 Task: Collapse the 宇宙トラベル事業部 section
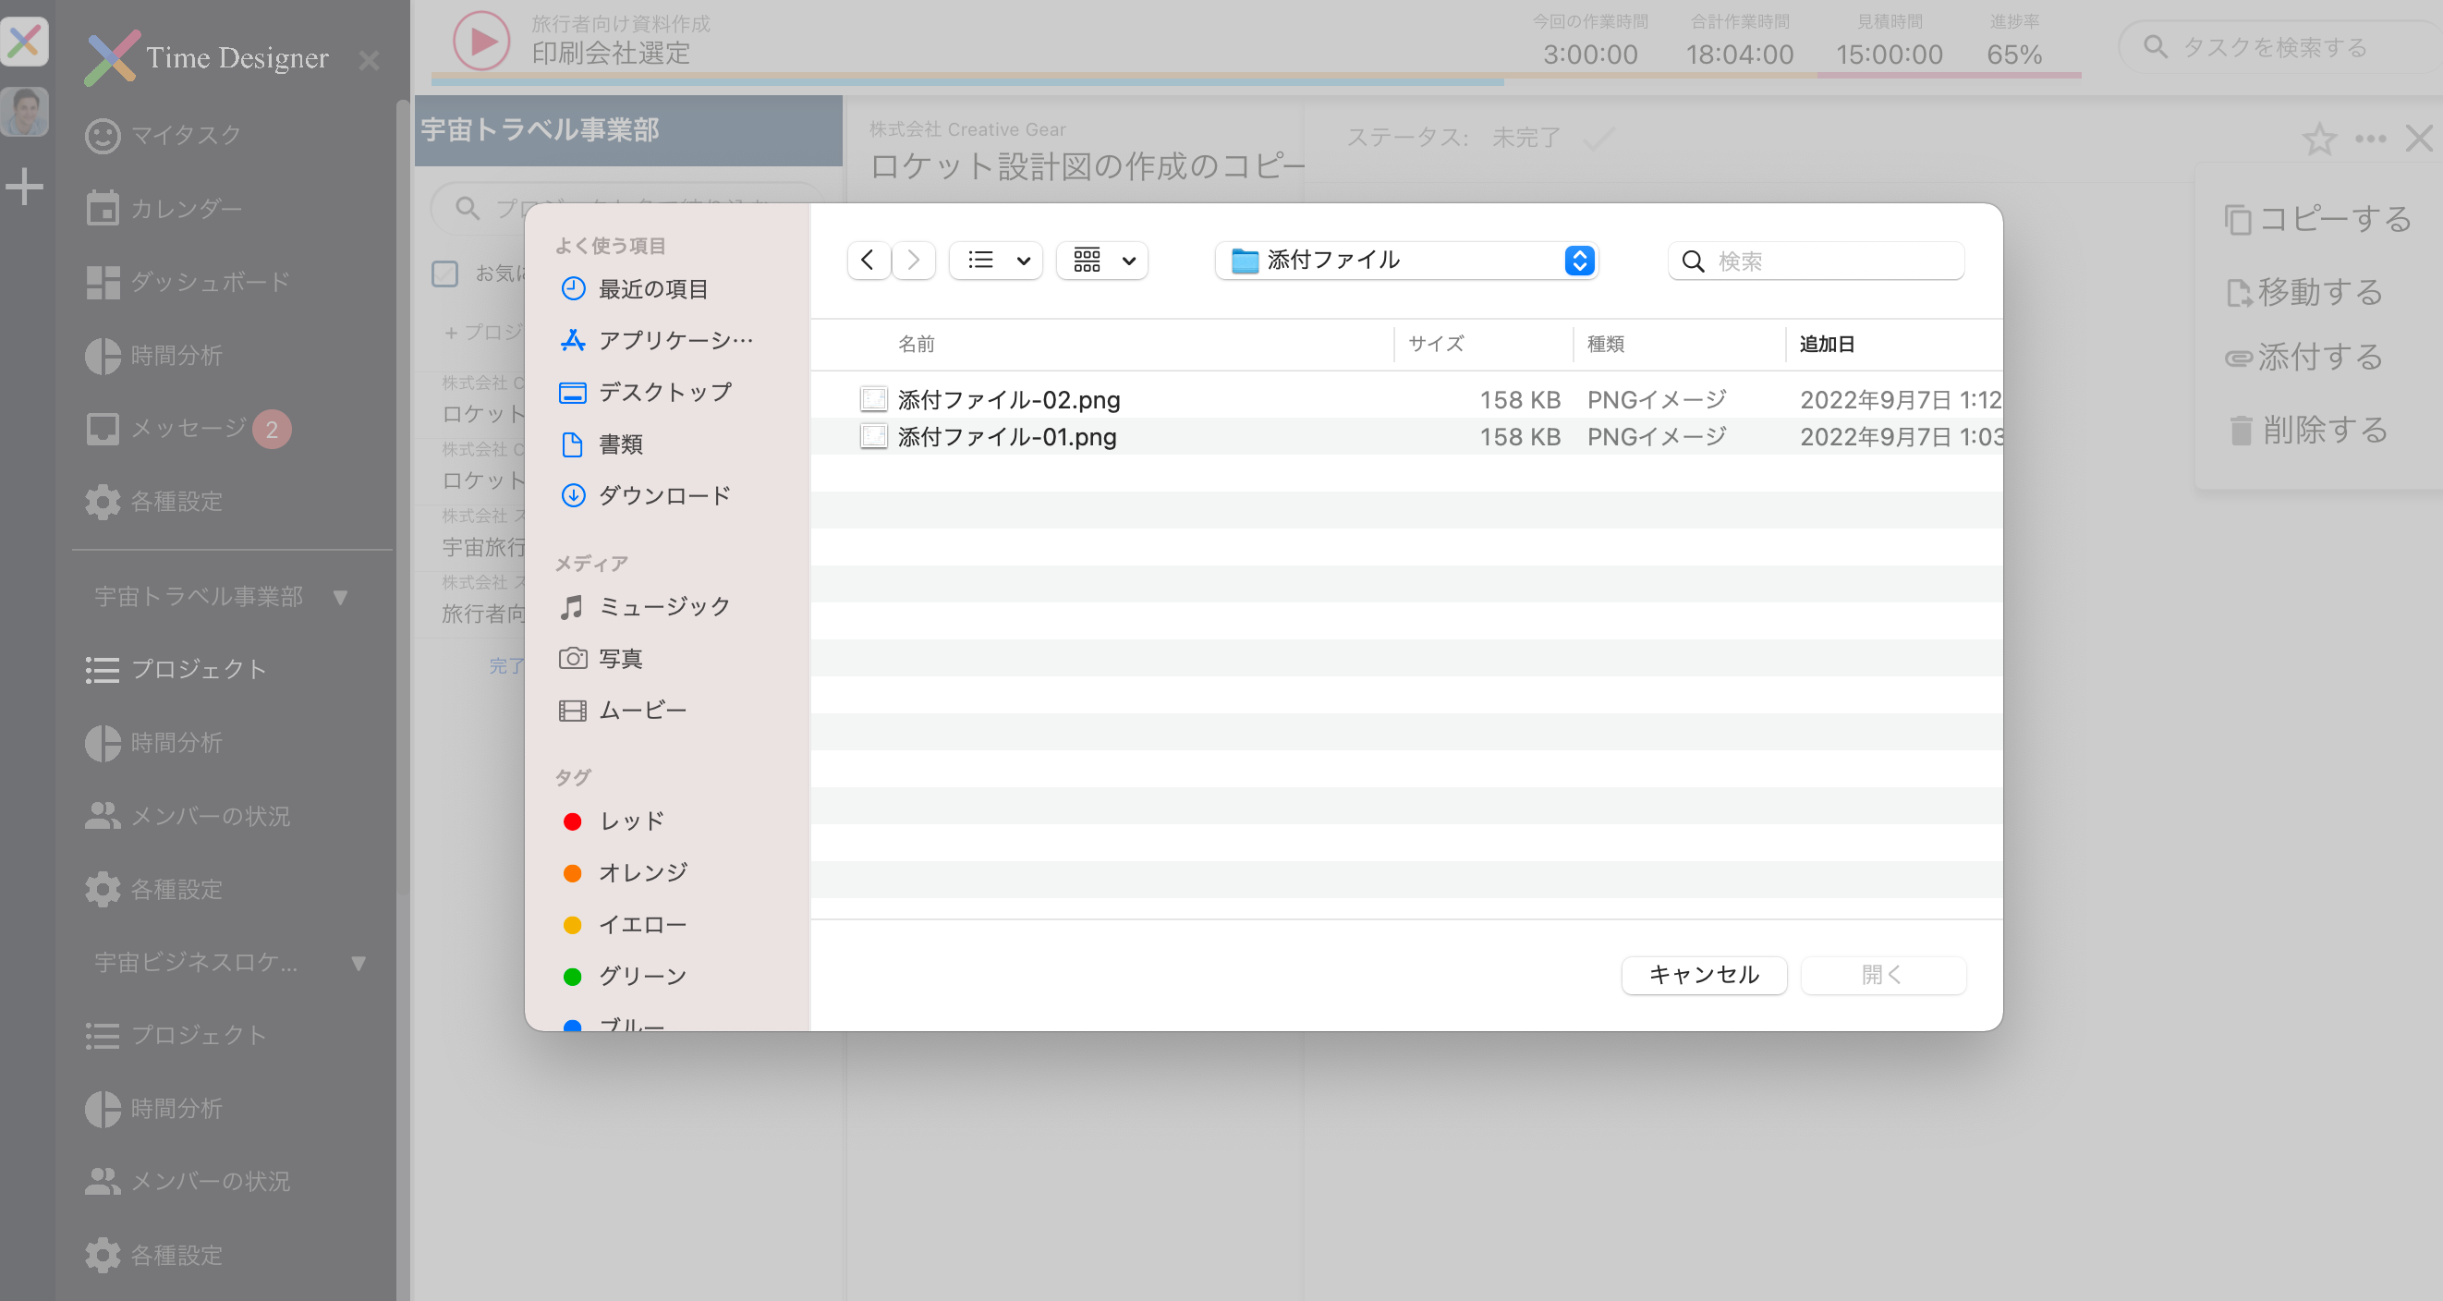(x=338, y=597)
